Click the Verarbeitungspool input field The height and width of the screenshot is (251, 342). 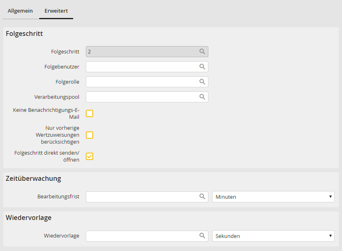point(141,97)
